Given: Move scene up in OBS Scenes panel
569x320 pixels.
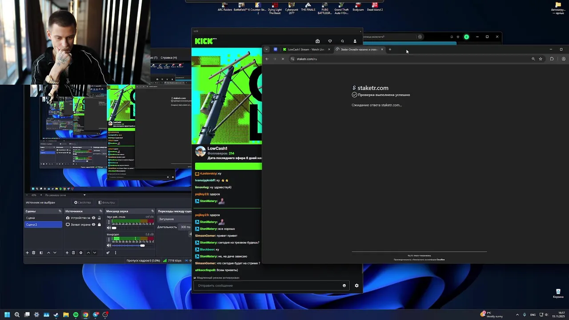Looking at the screenshot, I should coord(48,252).
